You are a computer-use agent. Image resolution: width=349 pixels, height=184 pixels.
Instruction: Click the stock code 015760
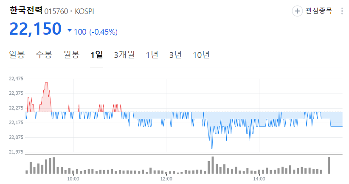click(x=56, y=11)
